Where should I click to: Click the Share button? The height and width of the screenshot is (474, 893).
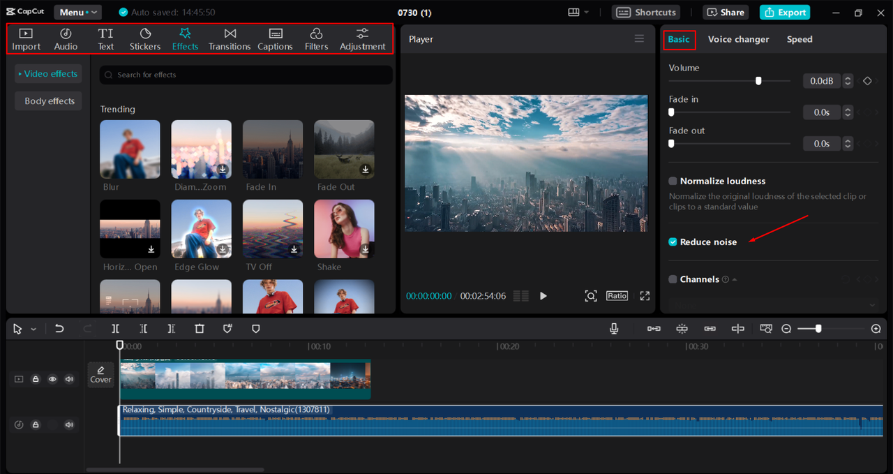(x=725, y=13)
